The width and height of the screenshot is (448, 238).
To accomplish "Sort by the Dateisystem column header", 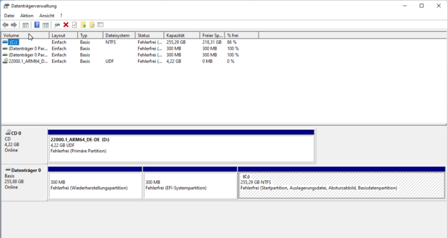I will click(x=119, y=35).
